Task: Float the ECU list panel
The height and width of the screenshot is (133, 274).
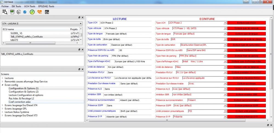Action: (79, 17)
